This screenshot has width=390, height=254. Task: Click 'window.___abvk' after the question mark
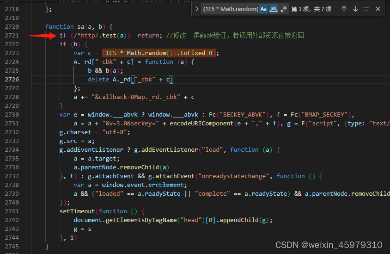pyautogui.click(x=173, y=115)
